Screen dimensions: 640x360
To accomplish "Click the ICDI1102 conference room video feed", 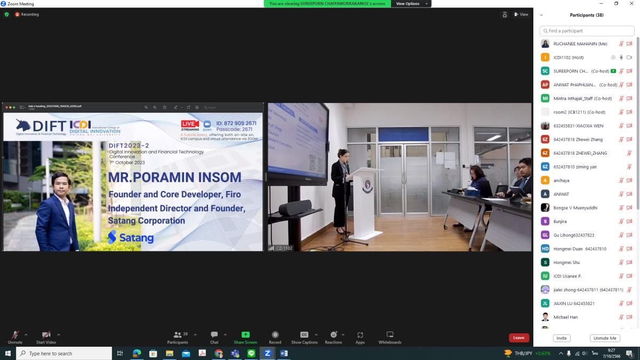I will (x=399, y=177).
